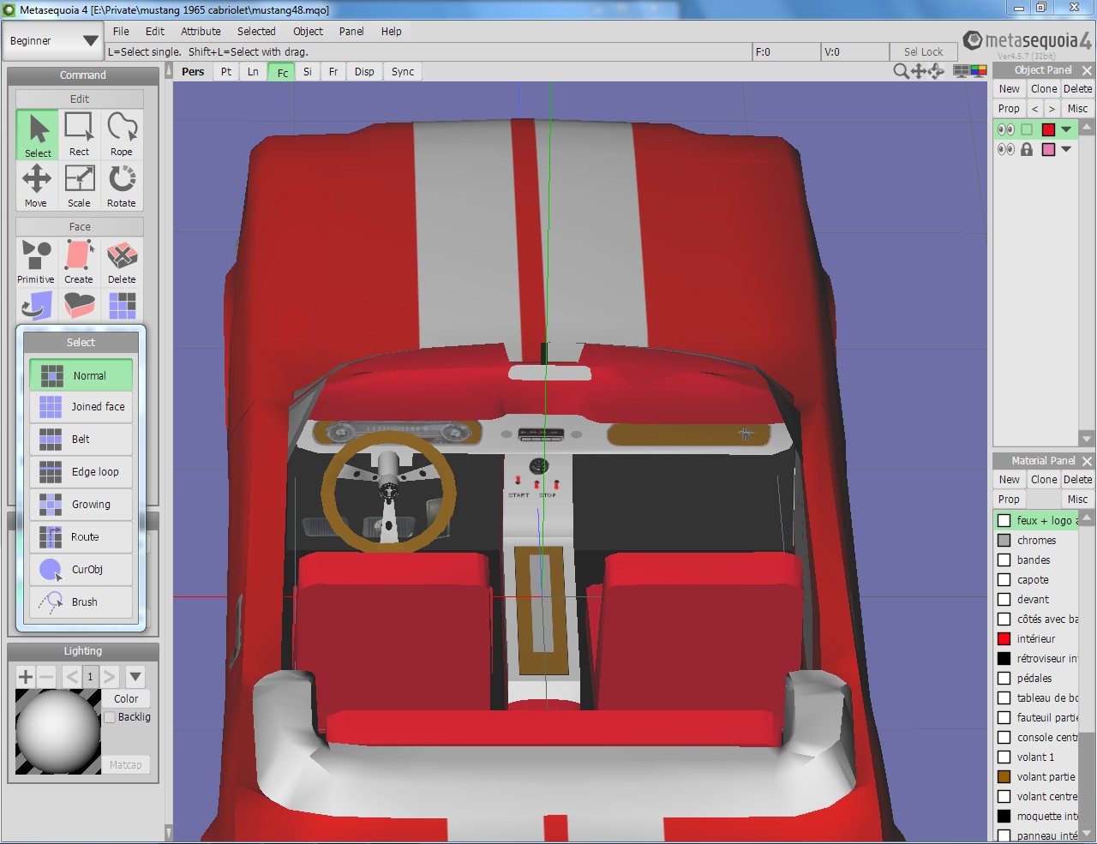The width and height of the screenshot is (1097, 844).
Task: Enable the Backlig checkbox
Action: (110, 717)
